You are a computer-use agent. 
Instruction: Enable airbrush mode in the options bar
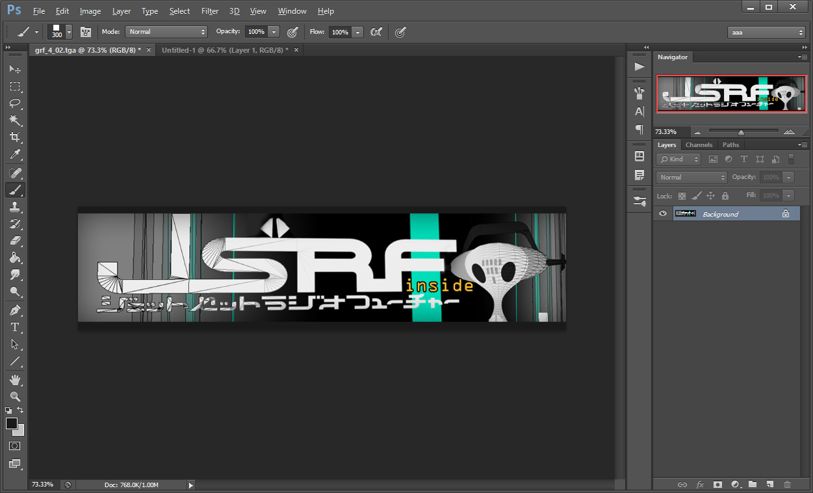coord(376,31)
